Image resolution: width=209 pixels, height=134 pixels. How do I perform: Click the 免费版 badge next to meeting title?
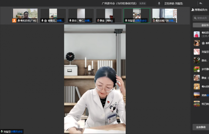coord(142,3)
